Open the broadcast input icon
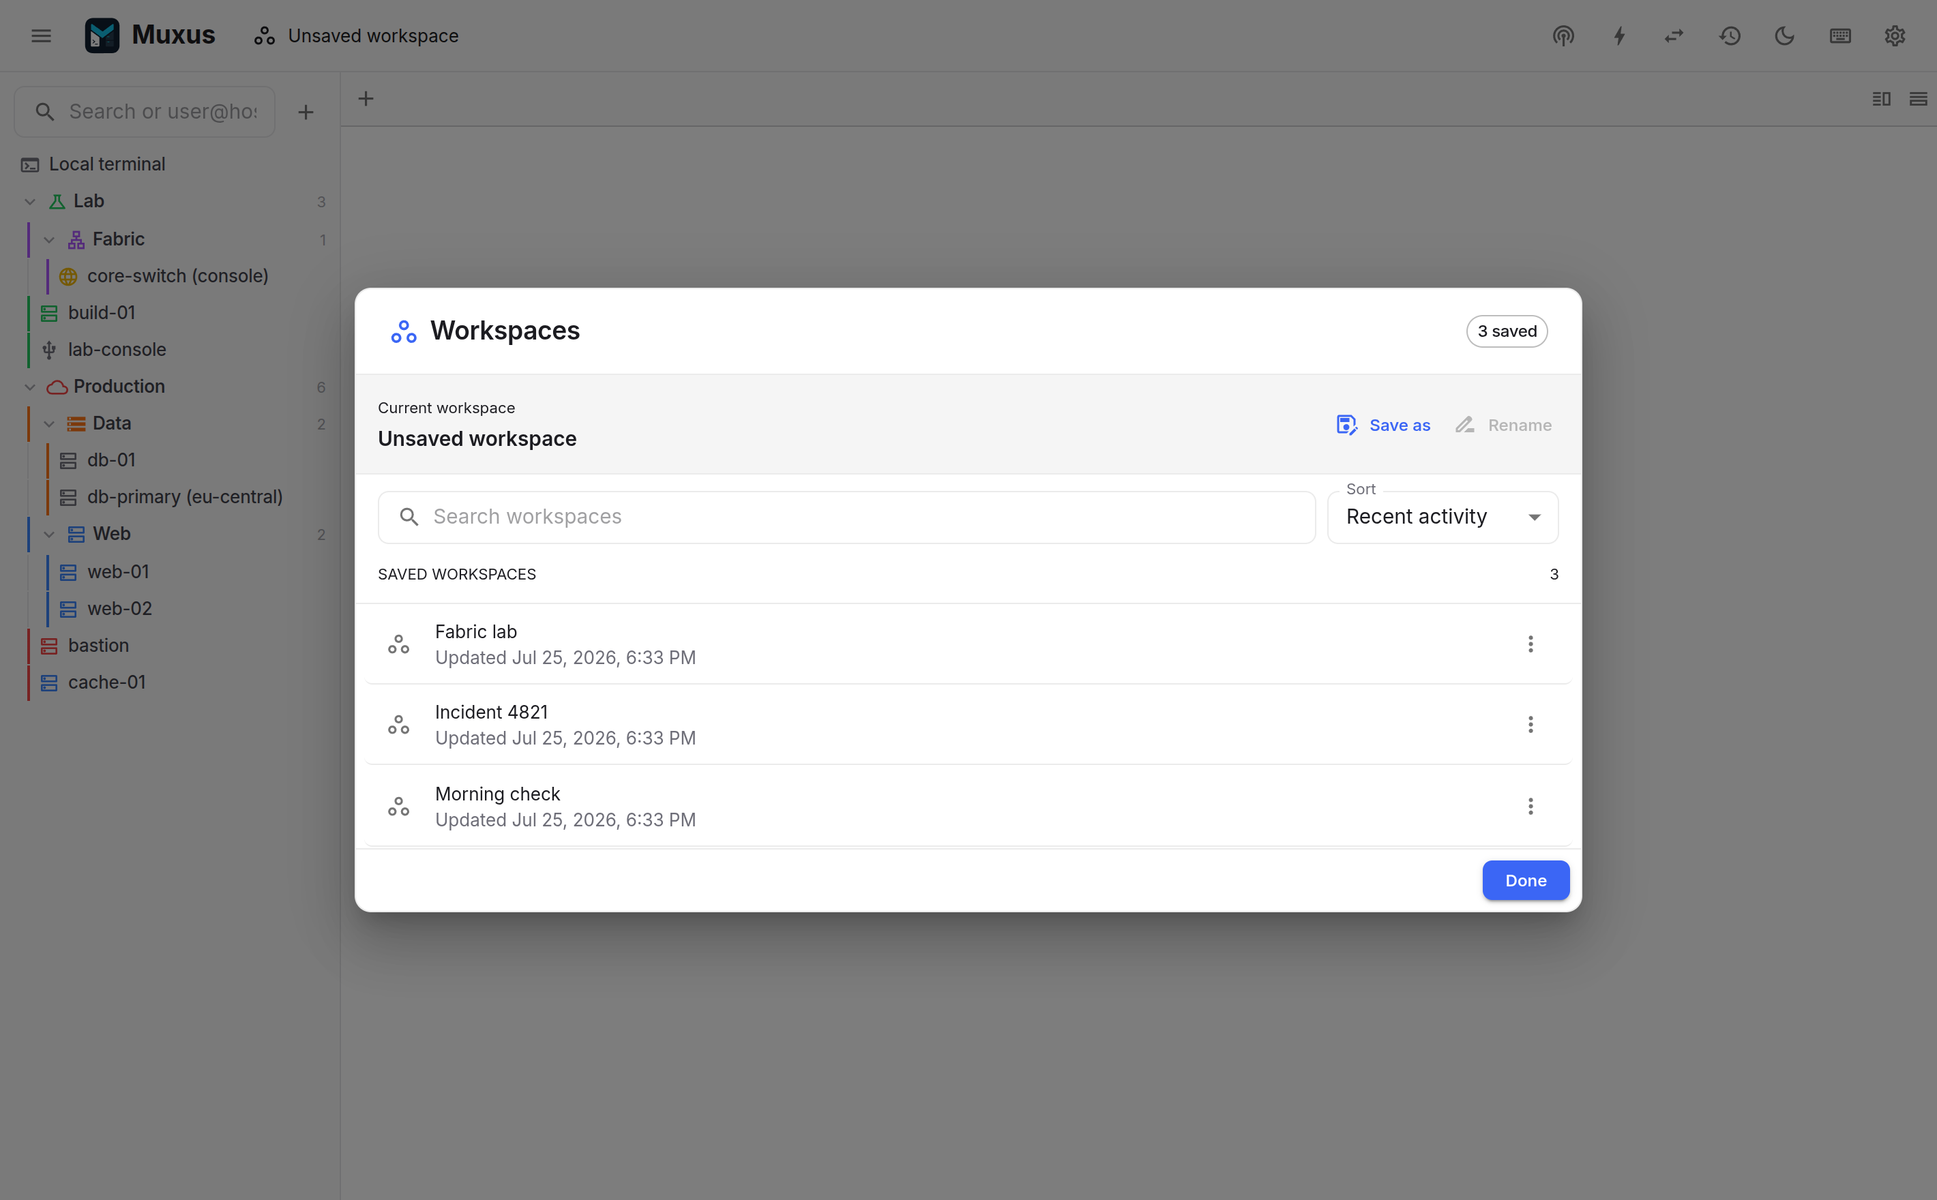Viewport: 1937px width, 1200px height. click(x=1563, y=35)
